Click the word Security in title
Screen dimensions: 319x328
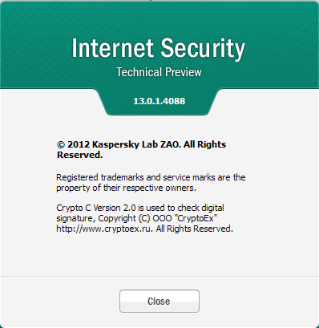coord(203,50)
